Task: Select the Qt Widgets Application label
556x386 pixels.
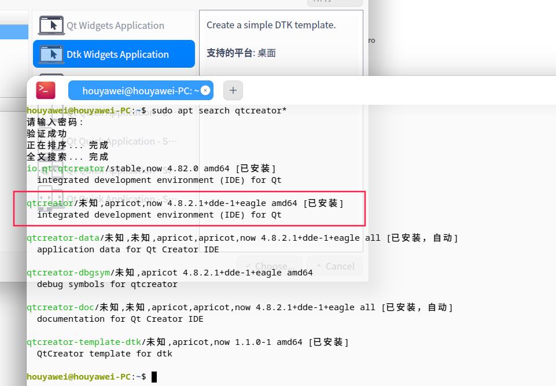Action: pos(115,25)
